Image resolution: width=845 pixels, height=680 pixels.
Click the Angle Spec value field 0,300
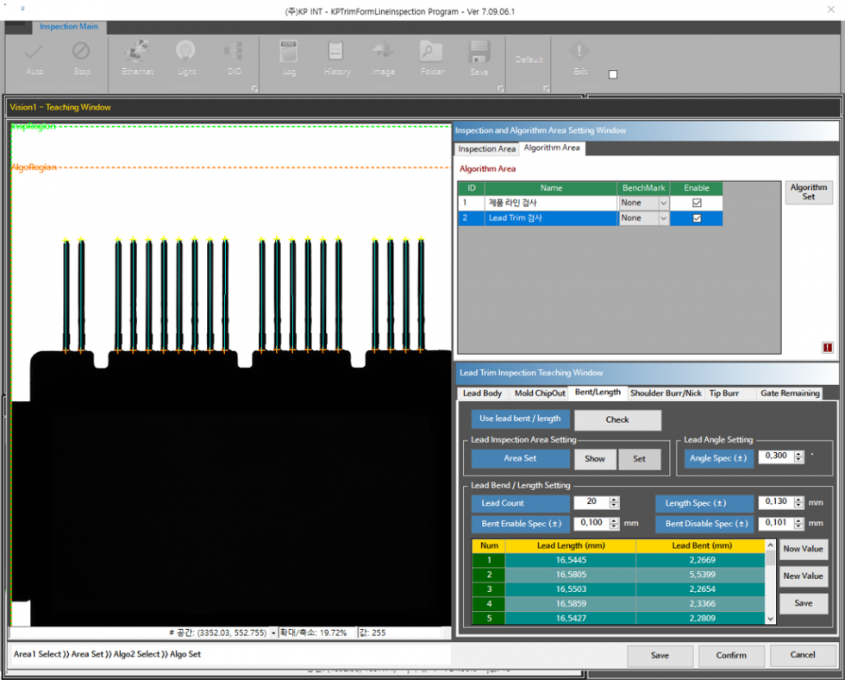[x=776, y=456]
